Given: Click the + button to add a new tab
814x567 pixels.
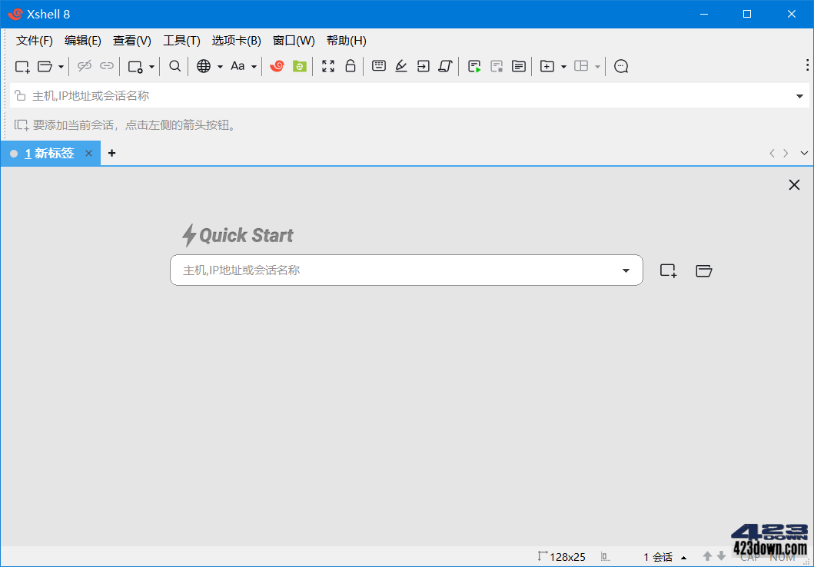Looking at the screenshot, I should click(111, 153).
